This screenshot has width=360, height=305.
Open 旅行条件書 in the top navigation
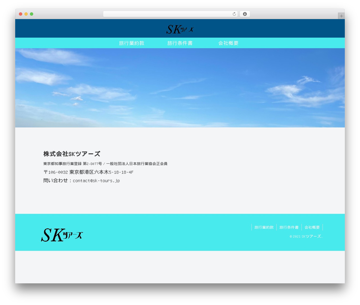[x=180, y=43]
